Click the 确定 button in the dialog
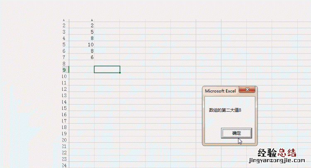This screenshot has height=168, width=311. (236, 133)
